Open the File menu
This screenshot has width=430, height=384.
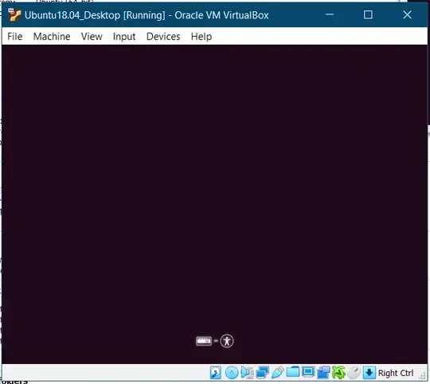pos(15,37)
